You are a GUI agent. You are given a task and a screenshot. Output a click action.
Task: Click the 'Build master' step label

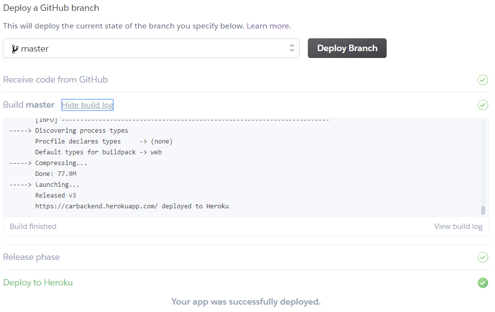(29, 105)
